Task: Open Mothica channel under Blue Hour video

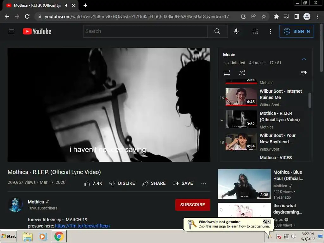Action: tap(280, 186)
